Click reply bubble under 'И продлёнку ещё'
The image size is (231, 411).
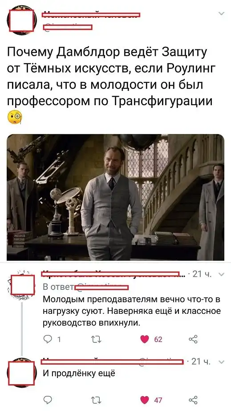pyautogui.click(x=48, y=400)
